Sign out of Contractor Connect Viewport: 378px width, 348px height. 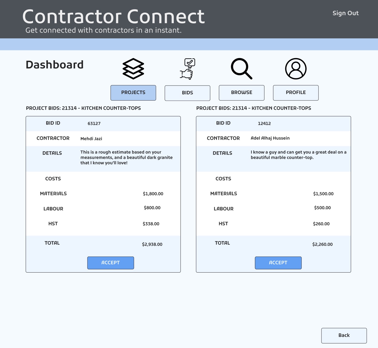[x=345, y=13]
